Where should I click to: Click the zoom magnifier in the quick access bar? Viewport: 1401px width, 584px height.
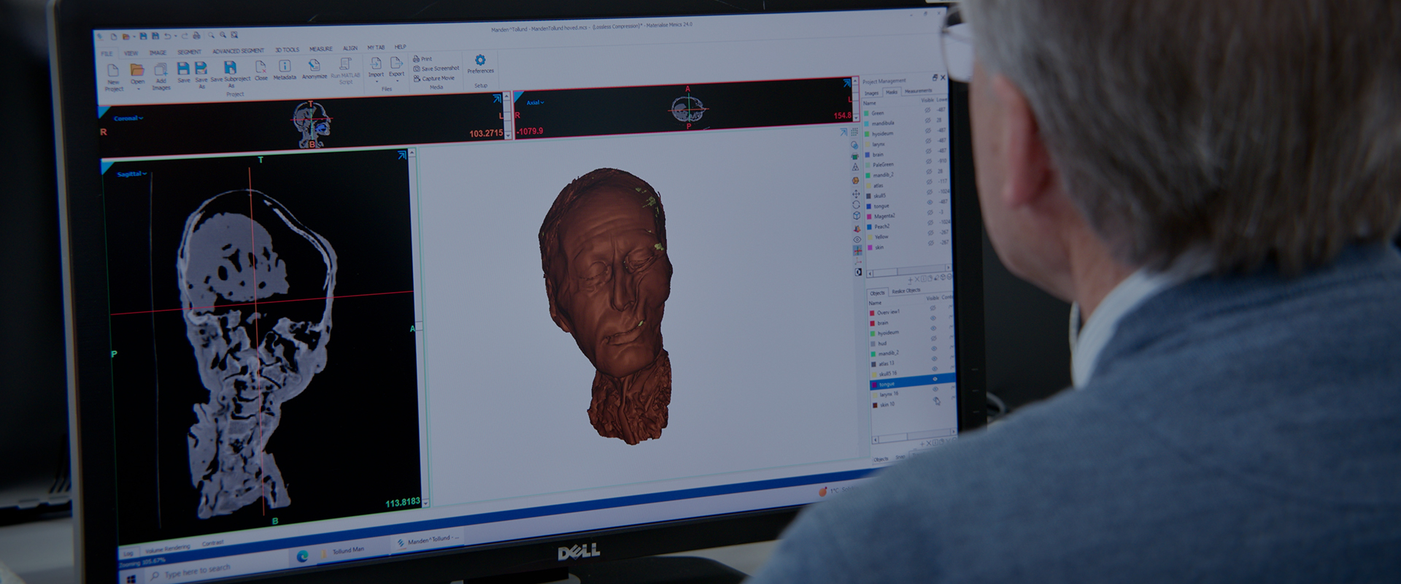(x=211, y=35)
